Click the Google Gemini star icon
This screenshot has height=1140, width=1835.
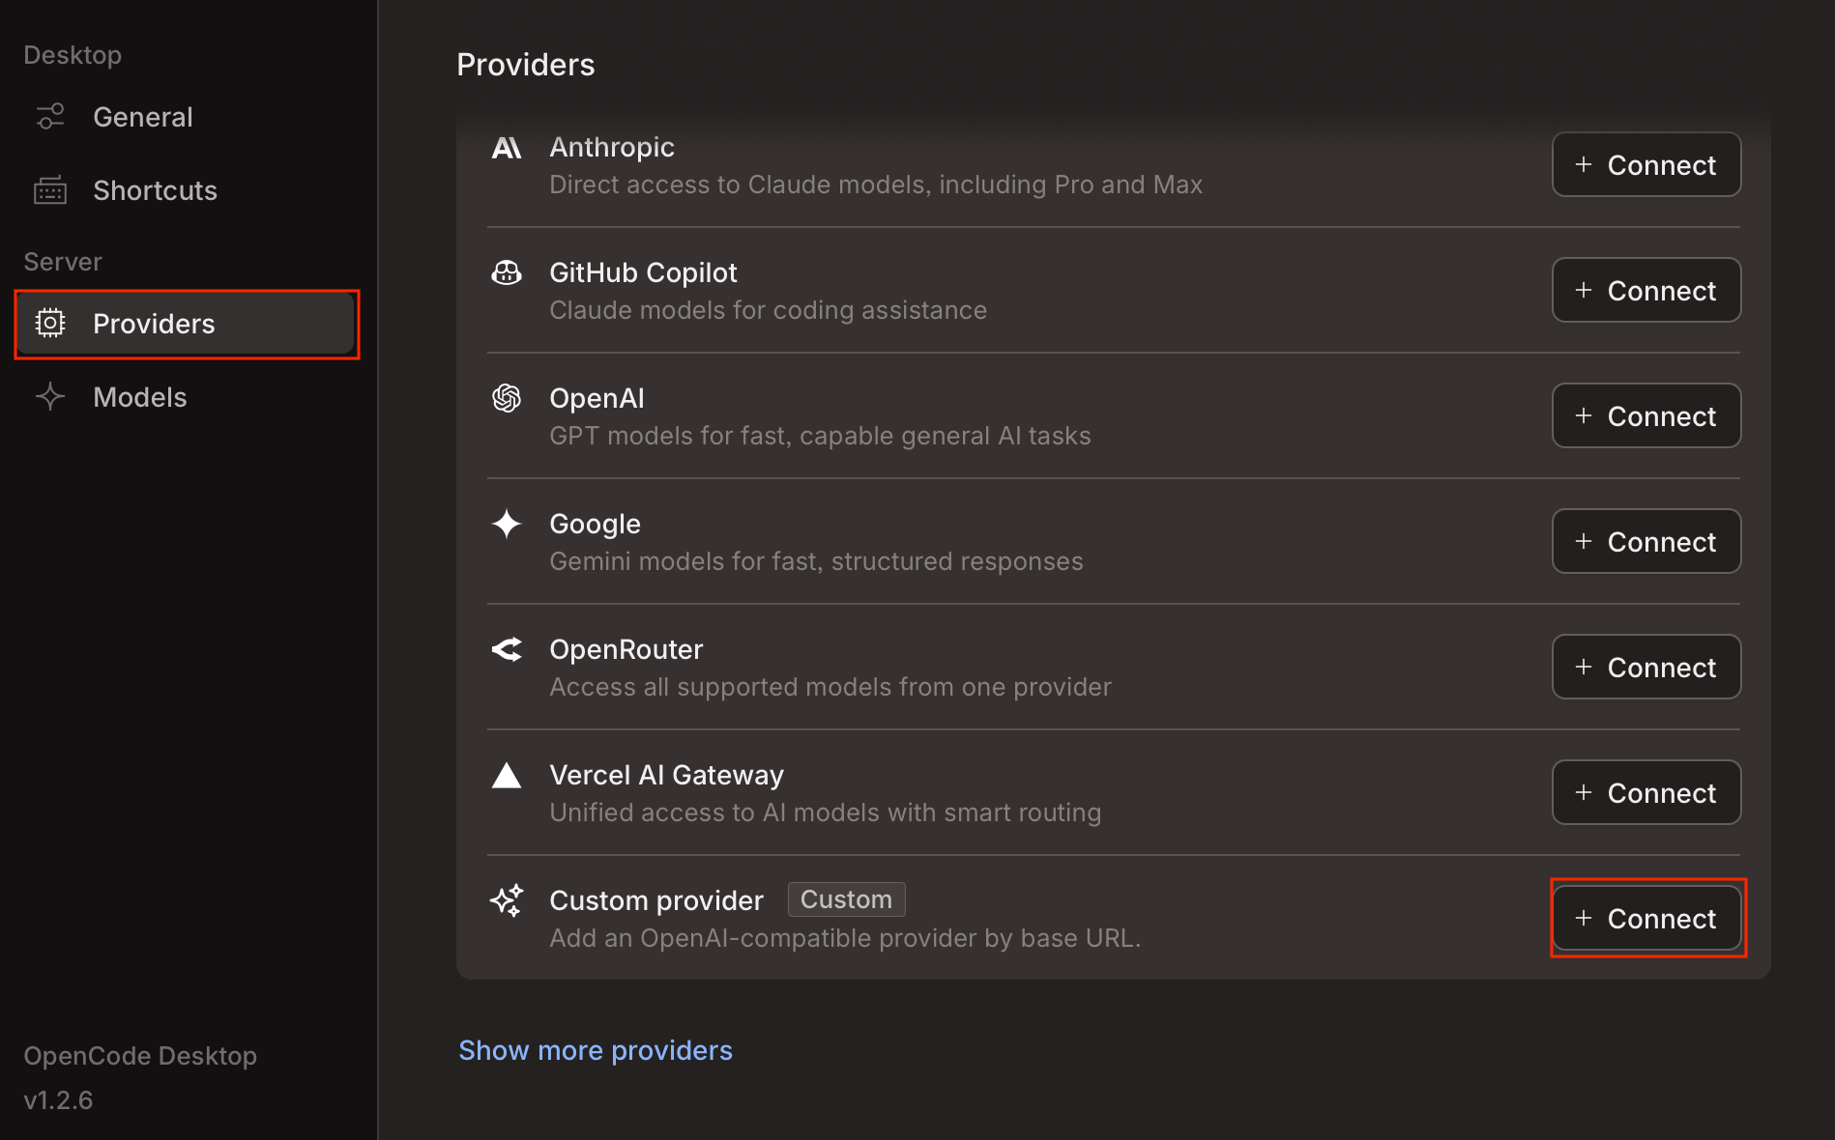click(507, 524)
